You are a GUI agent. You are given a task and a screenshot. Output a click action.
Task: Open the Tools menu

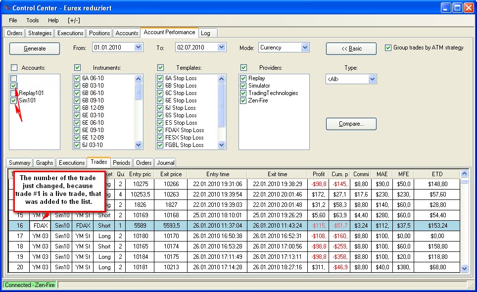(x=33, y=20)
